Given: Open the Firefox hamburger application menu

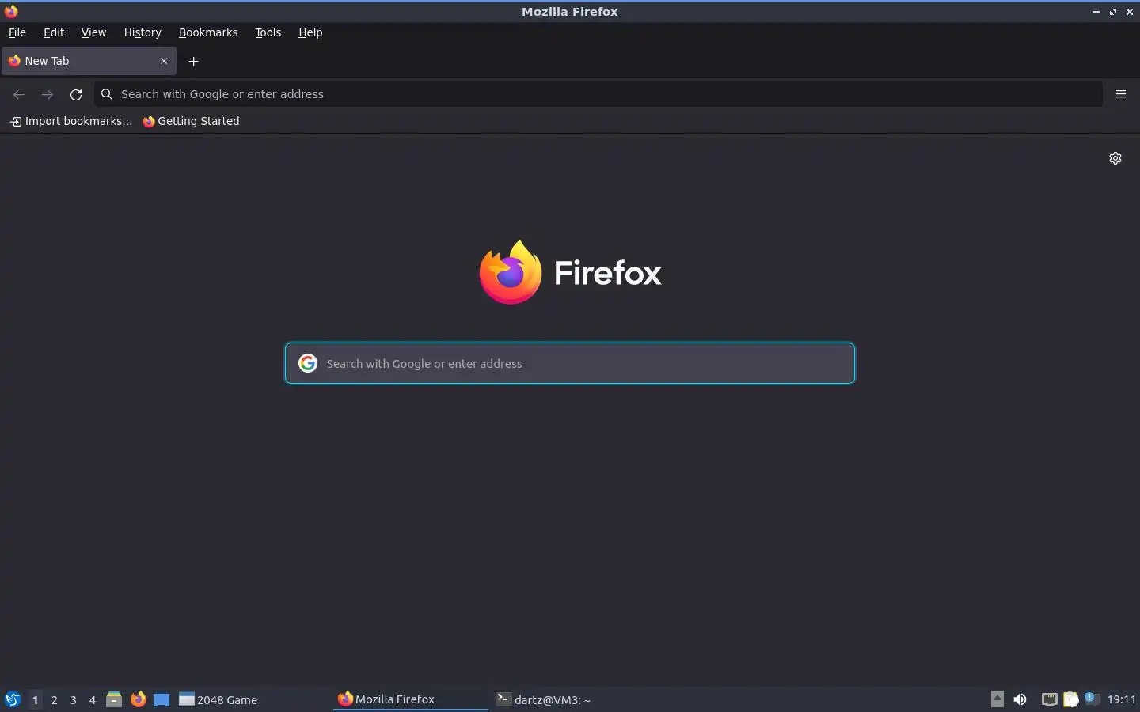Looking at the screenshot, I should point(1121,94).
